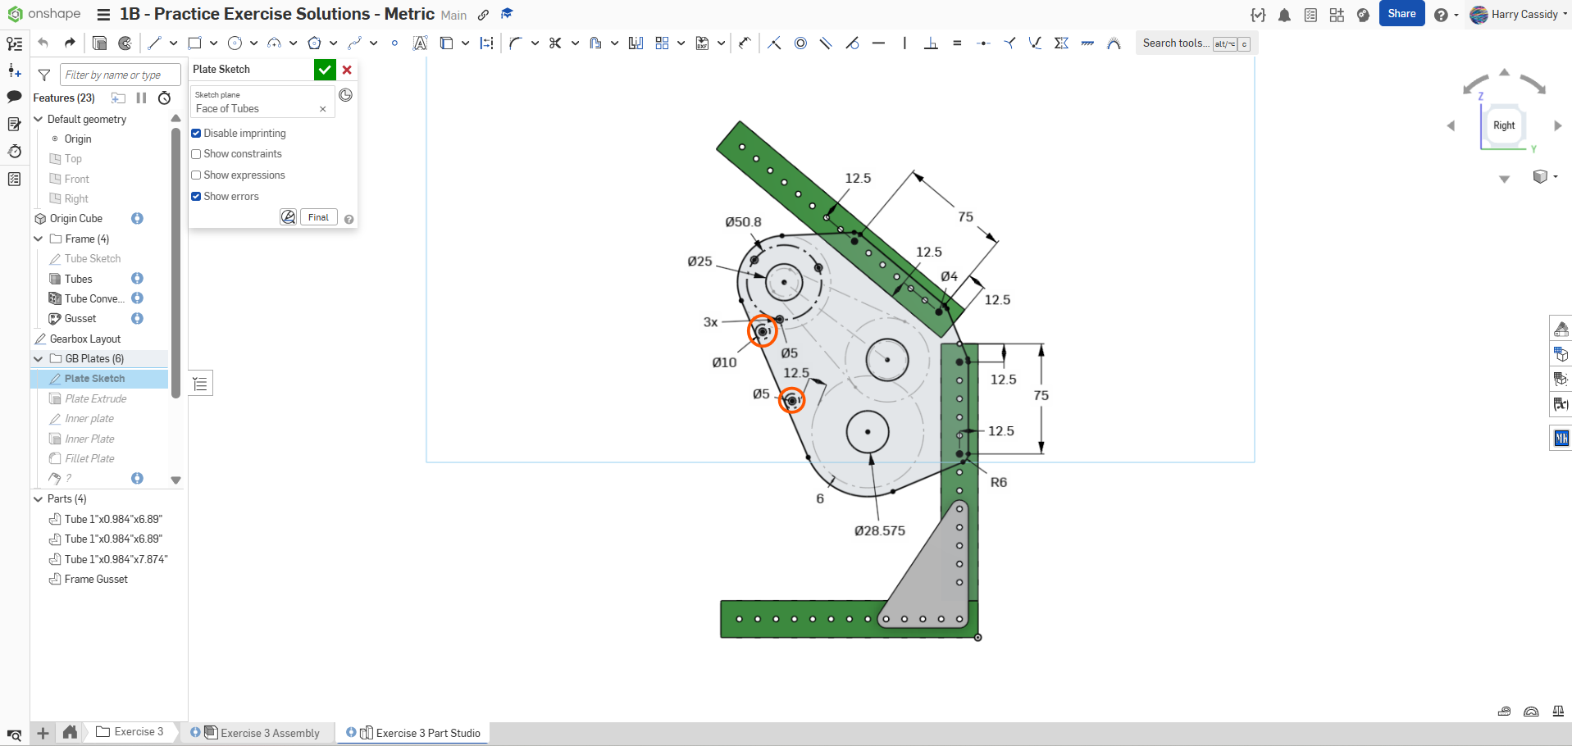Choose the Trim scissors tool
This screenshot has height=746, width=1572.
555,43
